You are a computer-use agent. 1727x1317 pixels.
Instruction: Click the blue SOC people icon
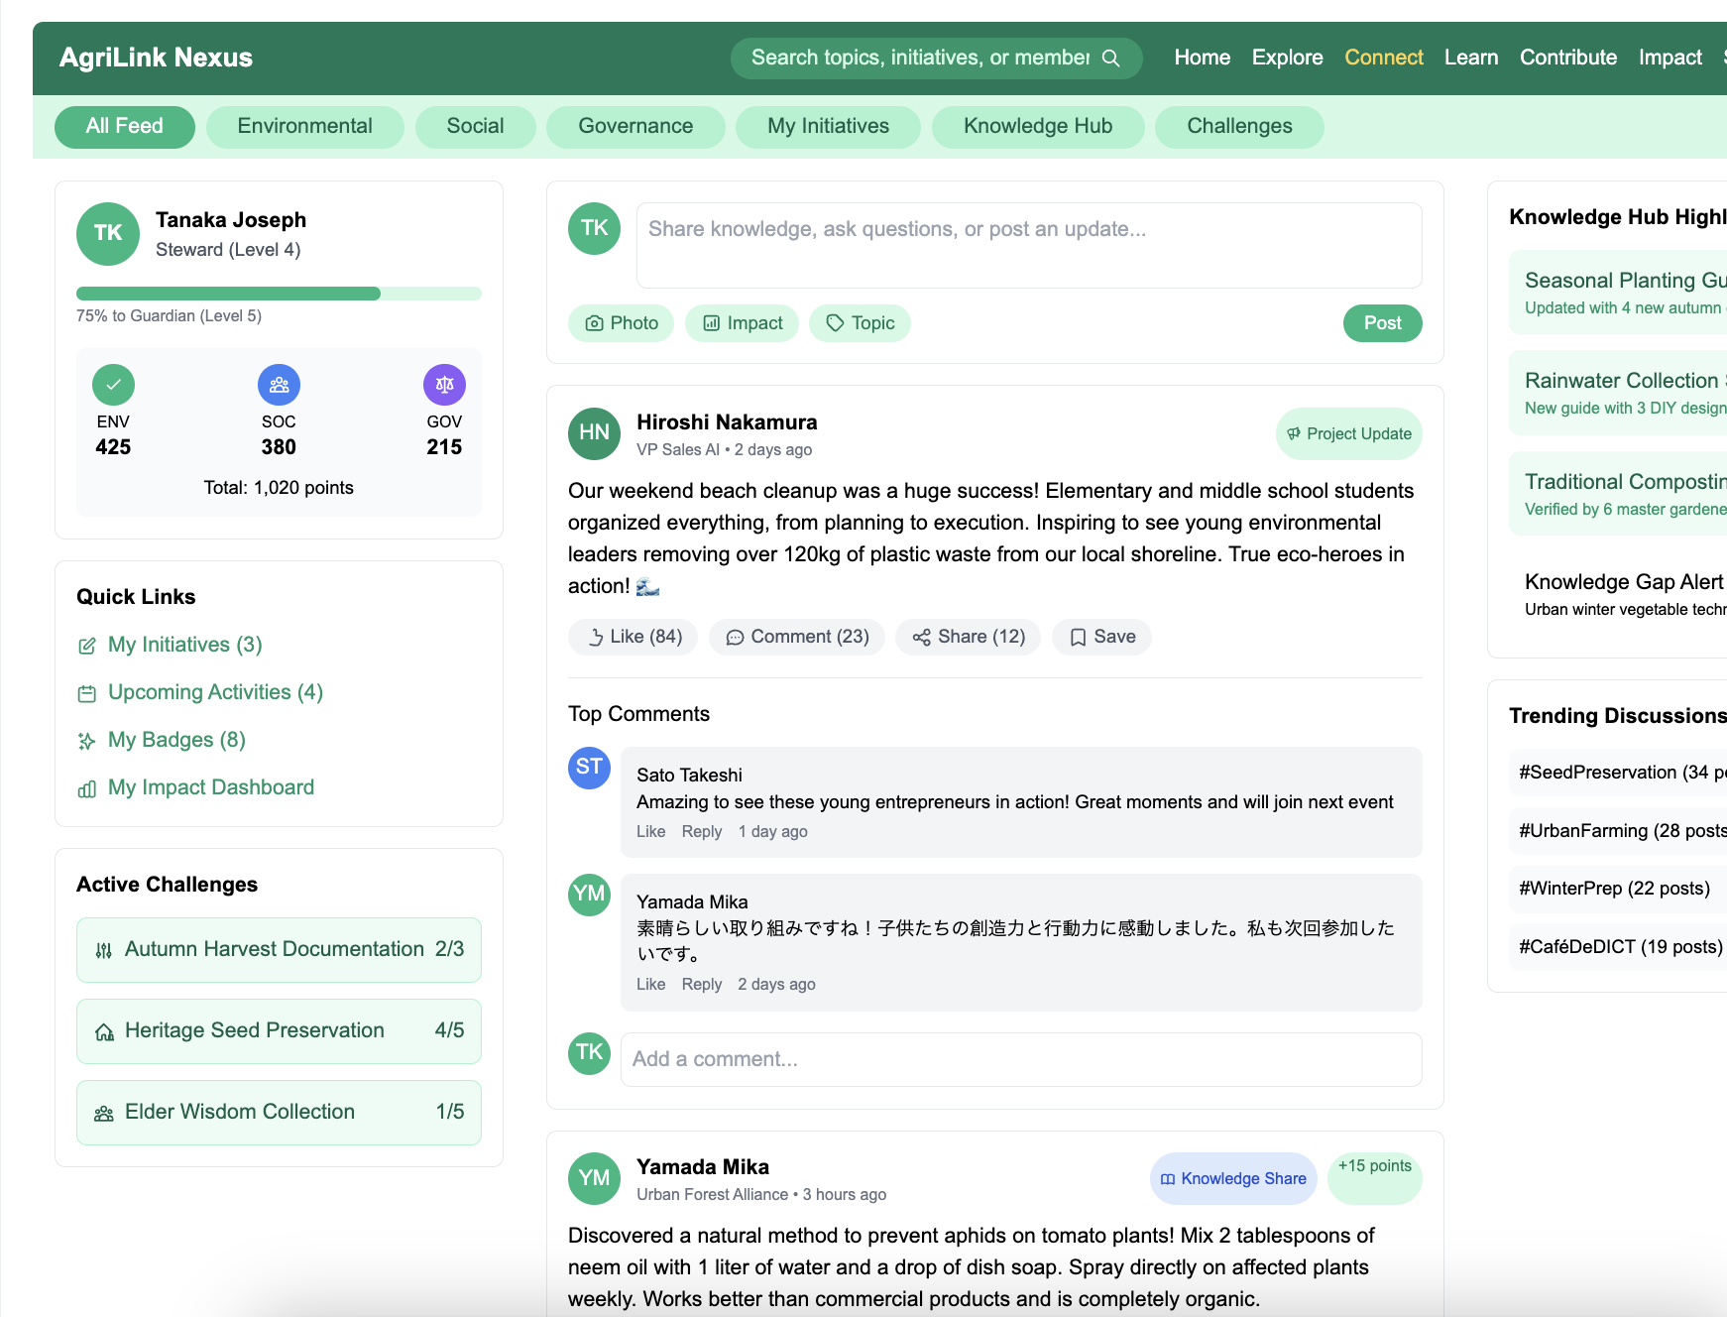click(x=279, y=385)
